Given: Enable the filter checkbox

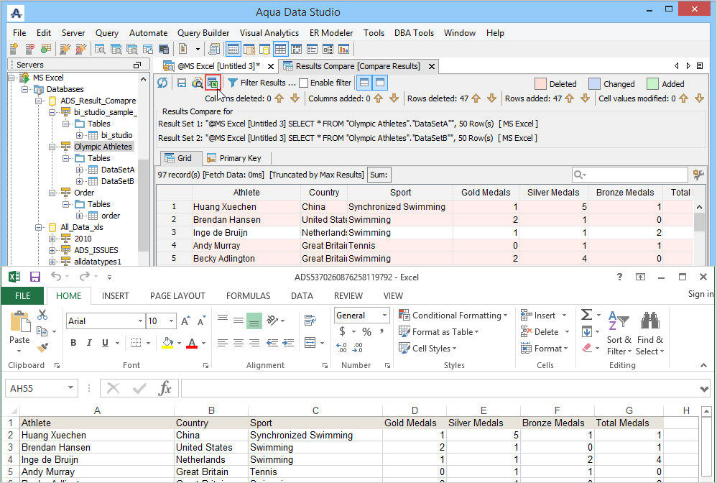Looking at the screenshot, I should [303, 83].
